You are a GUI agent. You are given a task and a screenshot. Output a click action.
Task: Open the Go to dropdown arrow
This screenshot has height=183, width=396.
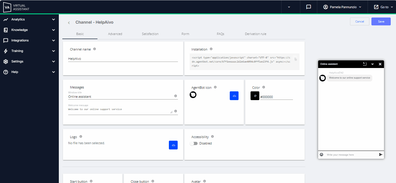(x=392, y=7)
